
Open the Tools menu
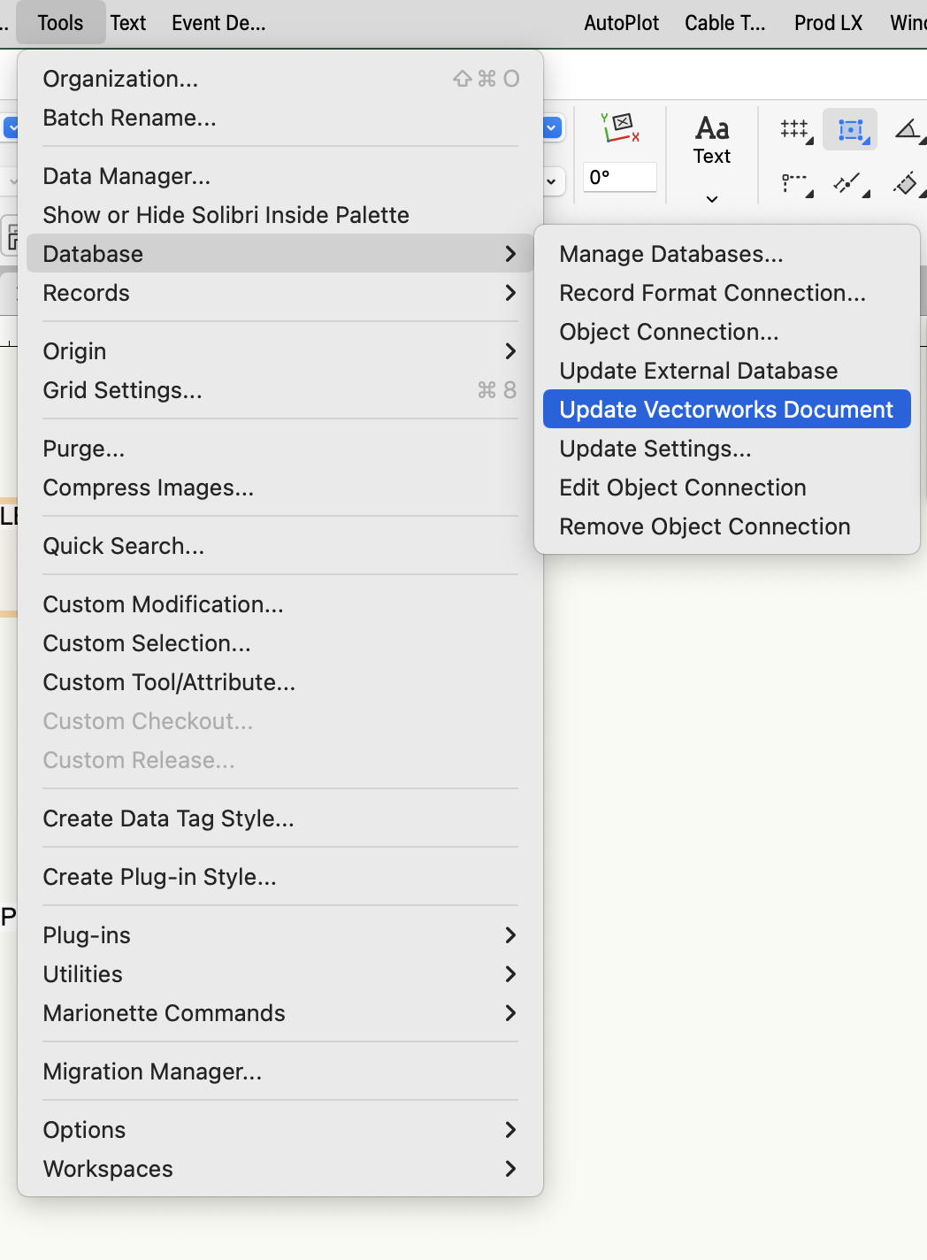(x=59, y=22)
